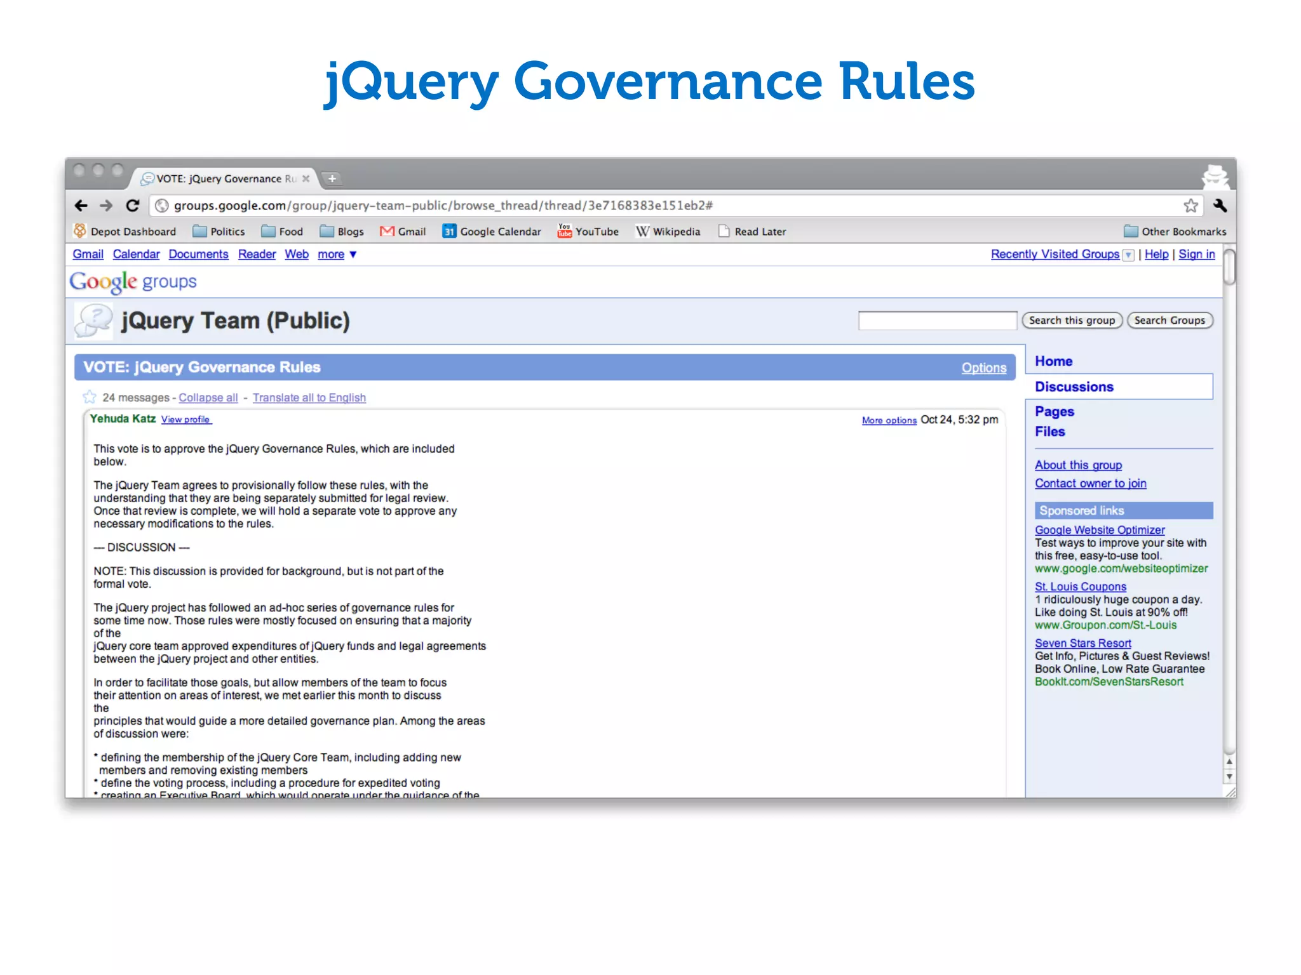Click the Search Groups button
1301x975 pixels.
(x=1170, y=321)
